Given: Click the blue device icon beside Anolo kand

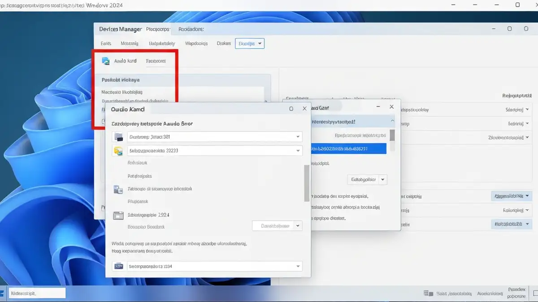Looking at the screenshot, I should [x=106, y=61].
